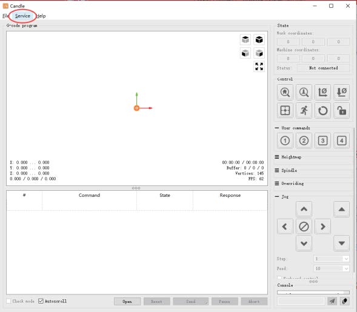The width and height of the screenshot is (357, 312).
Task: Click the fit-to-view arrows icon
Action: (x=259, y=67)
